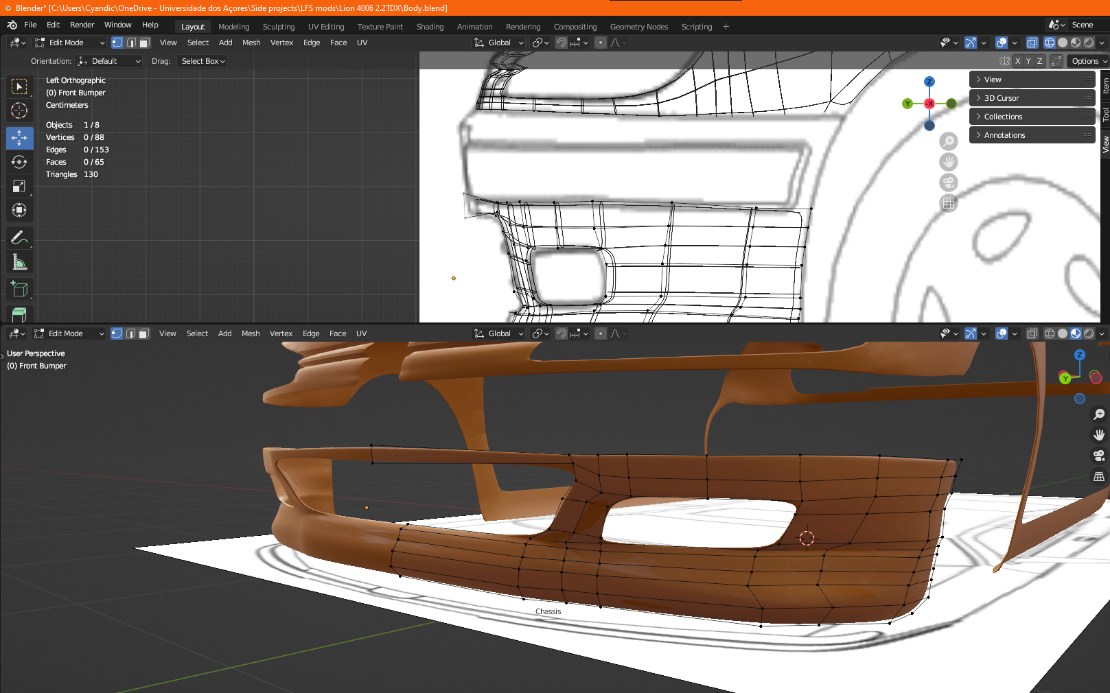1110x693 pixels.
Task: Open the Drag Select Box dropdown
Action: 203,61
